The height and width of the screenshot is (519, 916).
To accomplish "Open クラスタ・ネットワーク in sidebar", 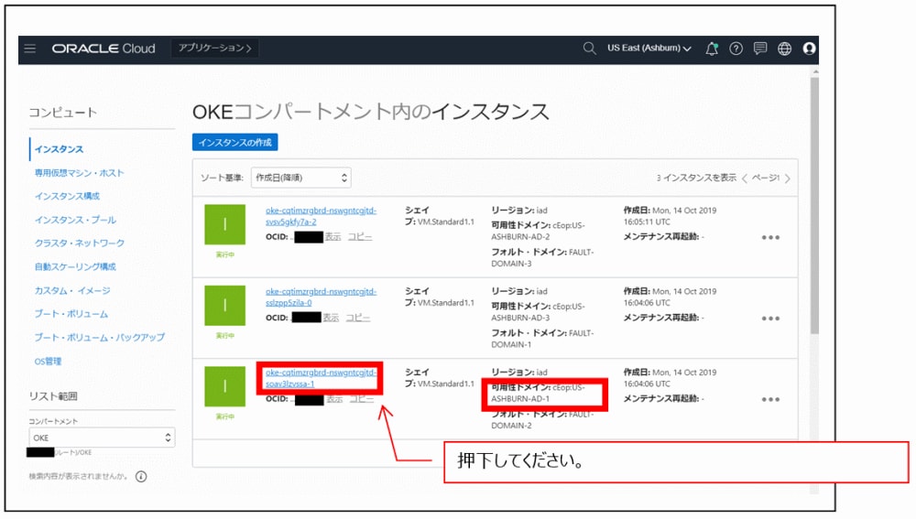I will pyautogui.click(x=79, y=243).
